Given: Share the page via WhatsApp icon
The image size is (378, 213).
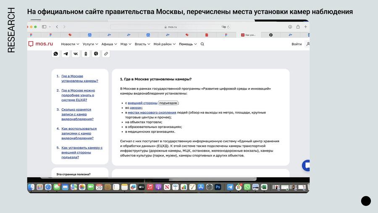Looking at the screenshot, I should (56, 53).
